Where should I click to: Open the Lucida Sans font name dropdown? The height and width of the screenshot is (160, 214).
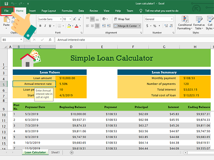(61, 19)
